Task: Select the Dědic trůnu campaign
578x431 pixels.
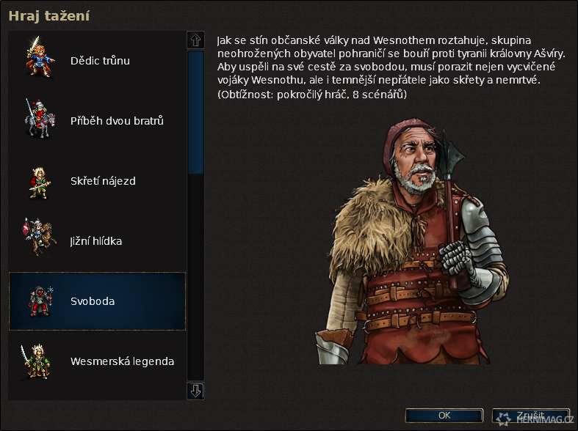Action: pos(98,61)
